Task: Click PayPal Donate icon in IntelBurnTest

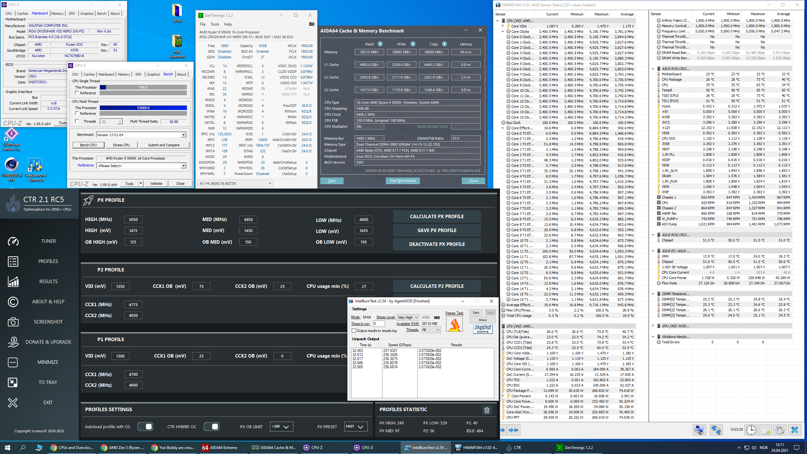Action: click(x=483, y=329)
